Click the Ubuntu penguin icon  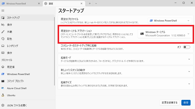(3, 95)
